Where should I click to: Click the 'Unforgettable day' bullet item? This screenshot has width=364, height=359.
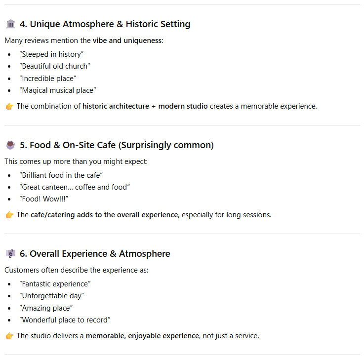(52, 296)
